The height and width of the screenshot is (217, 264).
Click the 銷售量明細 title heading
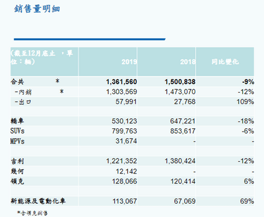click(37, 9)
